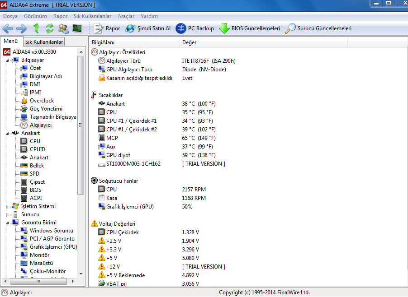Click the Soğutucu Fanlar fan icon
The height and width of the screenshot is (297, 408).
94,181
